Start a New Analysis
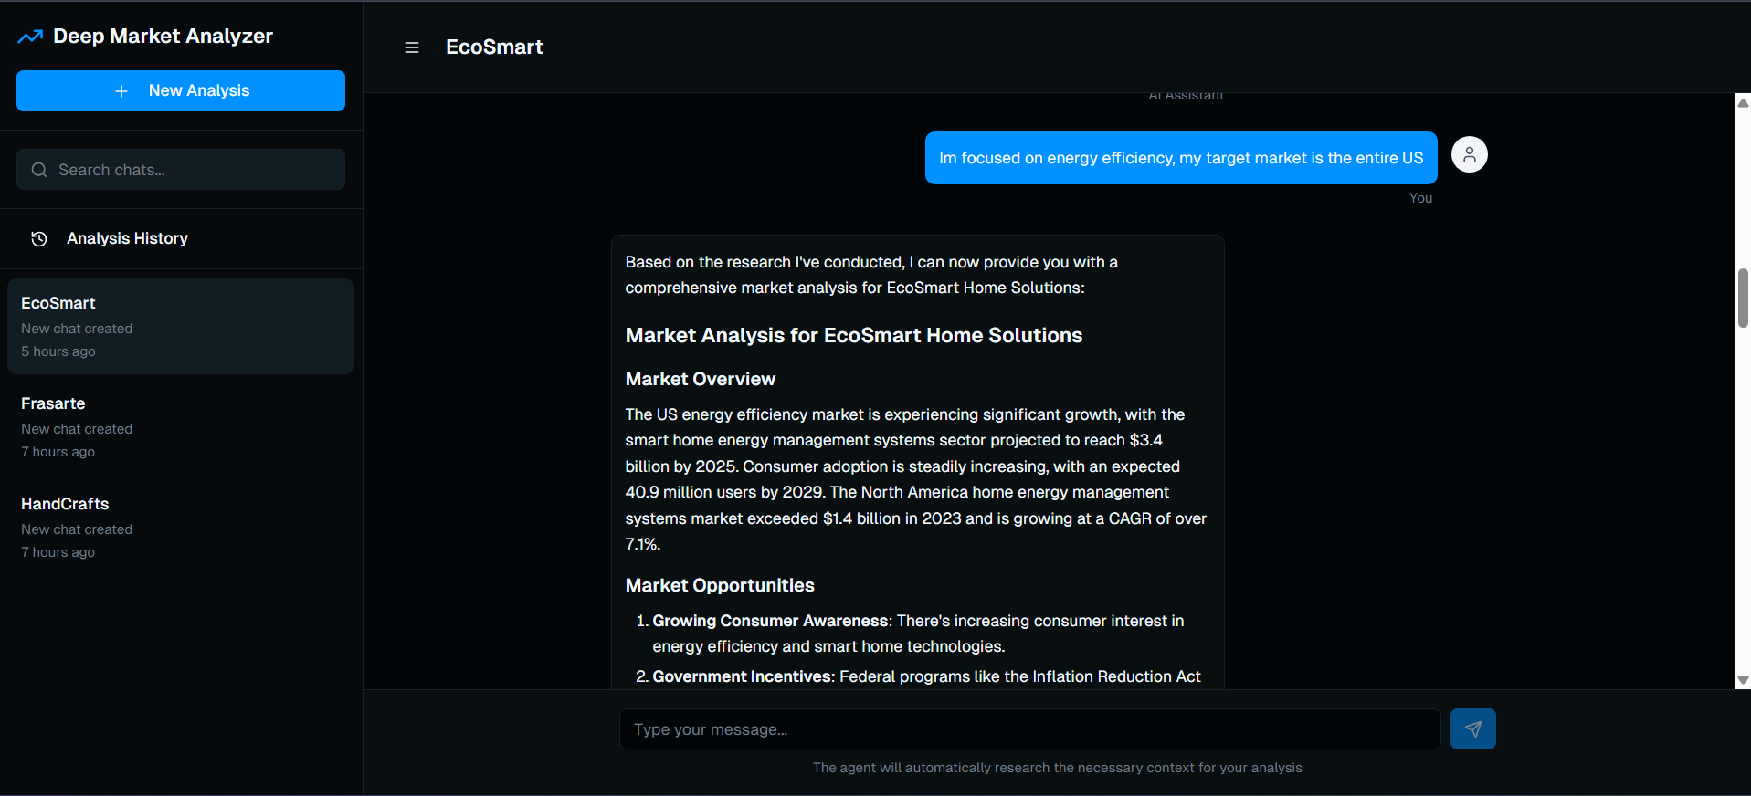The height and width of the screenshot is (796, 1751). coord(181,91)
